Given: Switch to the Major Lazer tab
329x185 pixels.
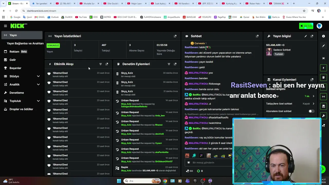Looking at the screenshot, I should [136, 4].
